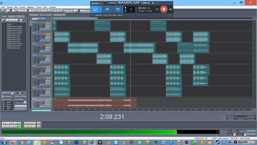257x145 pixels.
Task: Click Zoom In Vertically icon
Action: tap(39, 123)
